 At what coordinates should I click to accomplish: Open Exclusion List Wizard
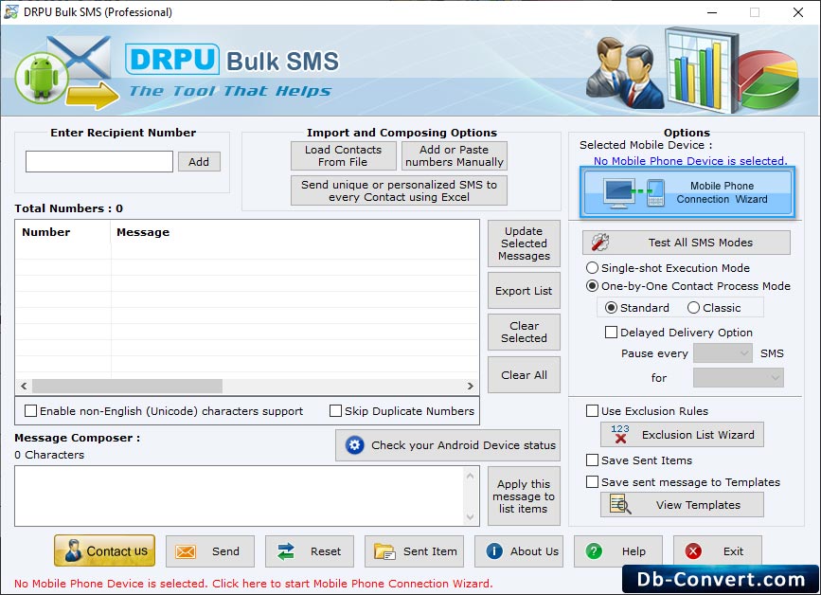point(682,435)
